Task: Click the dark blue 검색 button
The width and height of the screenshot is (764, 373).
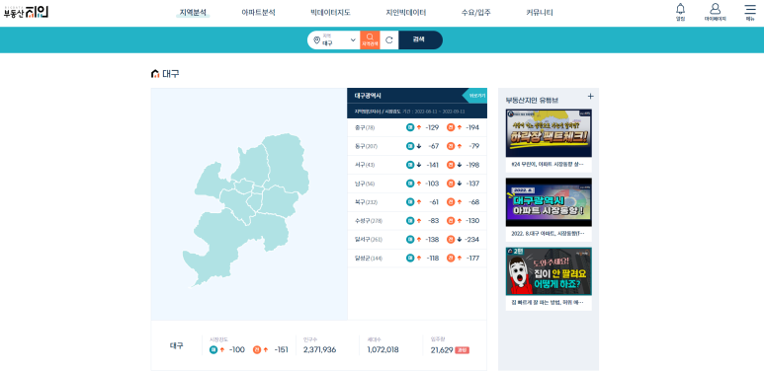Action: coord(420,39)
